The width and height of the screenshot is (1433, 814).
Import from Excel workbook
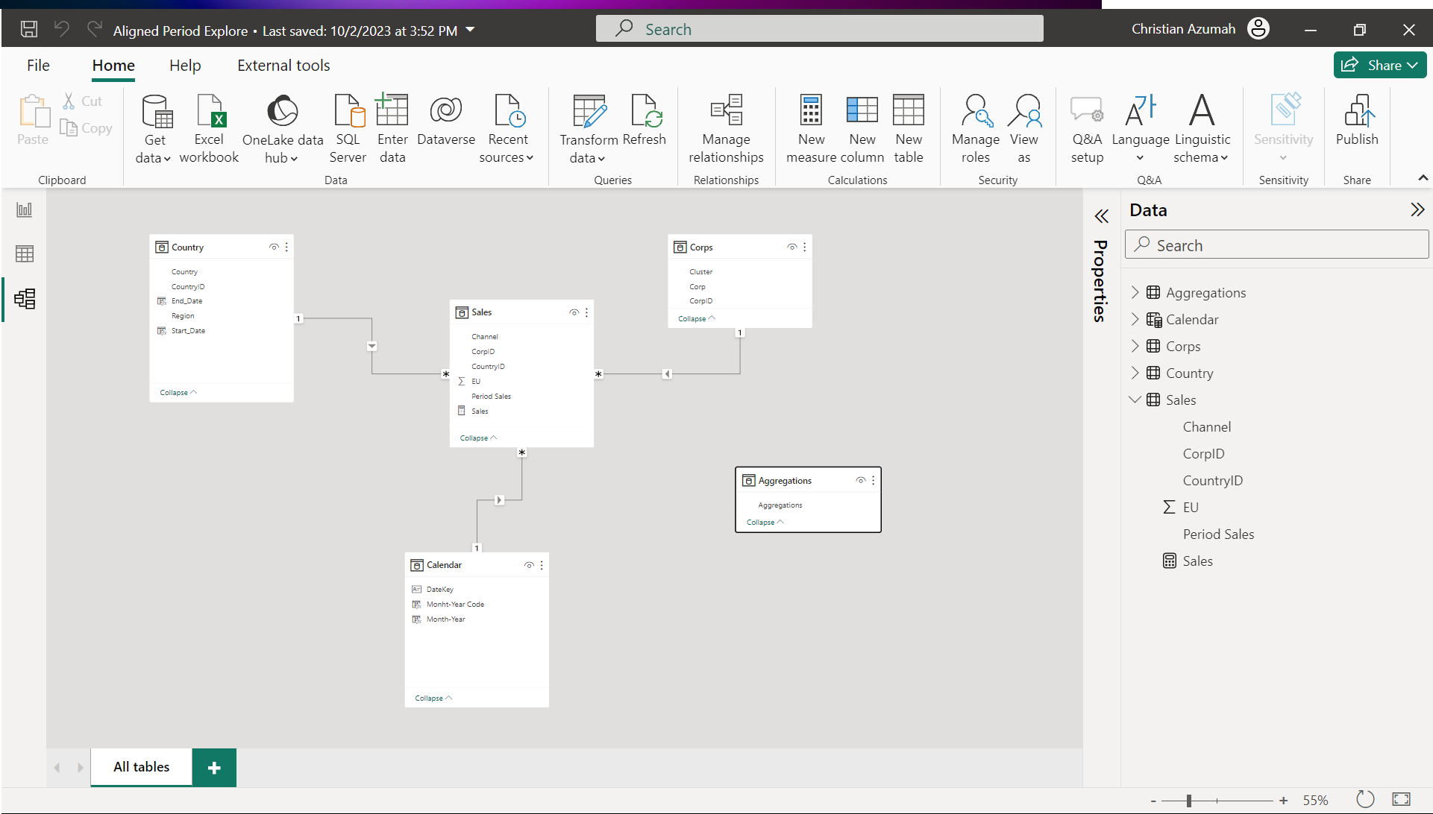pyautogui.click(x=209, y=129)
